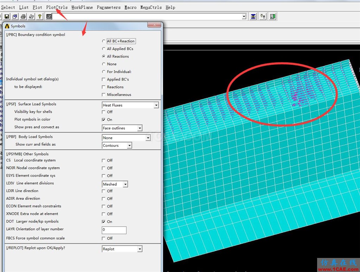Open the PlotCtrls menu
360x272 pixels.
57,7
